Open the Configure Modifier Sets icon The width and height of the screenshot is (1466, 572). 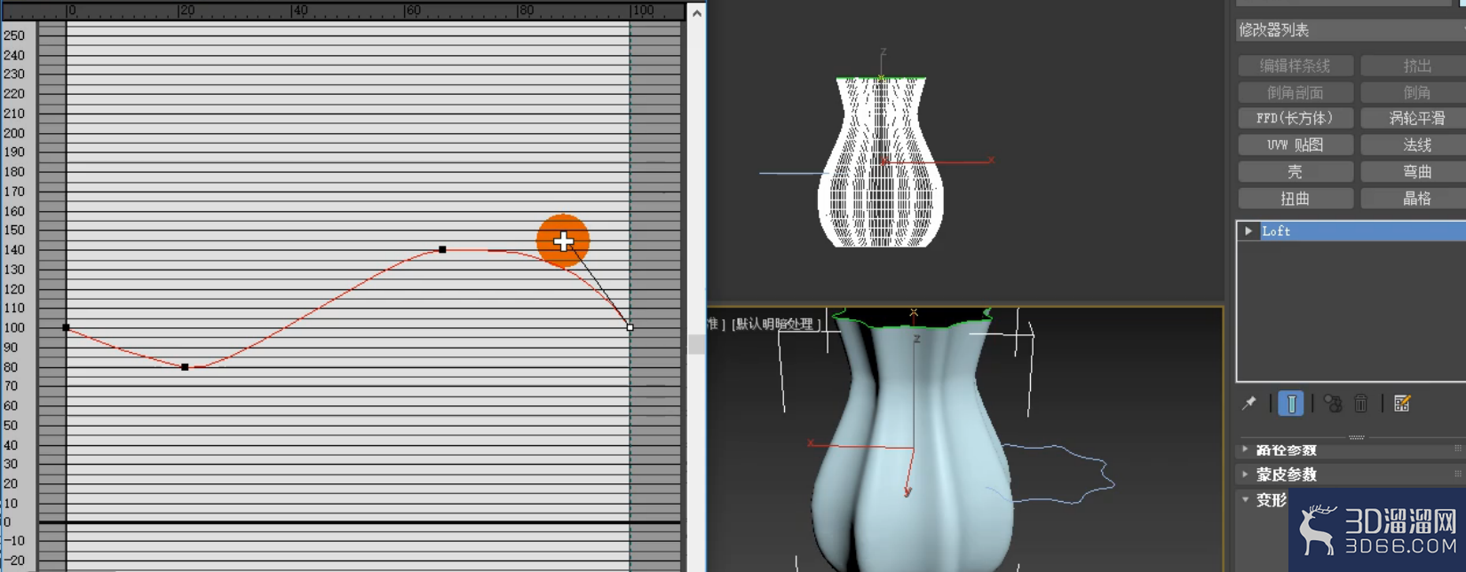[1402, 404]
